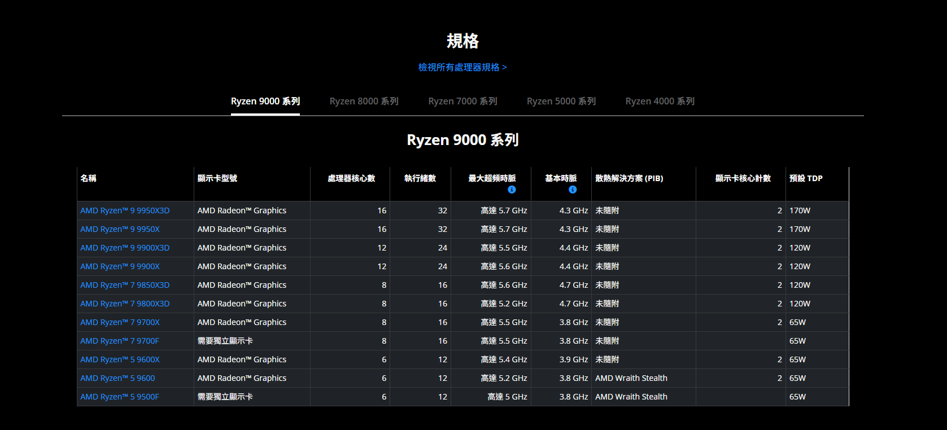947x430 pixels.
Task: Go to AMD Ryzen 7 9800X3D page
Action: coord(125,304)
